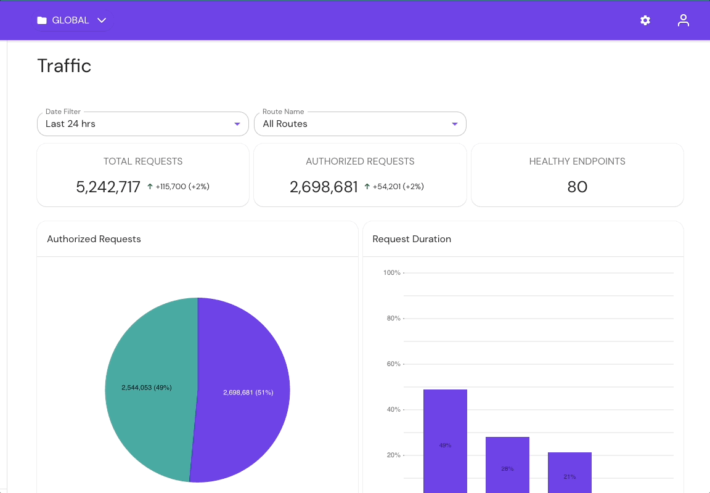Select the Total Requests 5,242,717 value
The image size is (710, 493).
[x=108, y=187]
